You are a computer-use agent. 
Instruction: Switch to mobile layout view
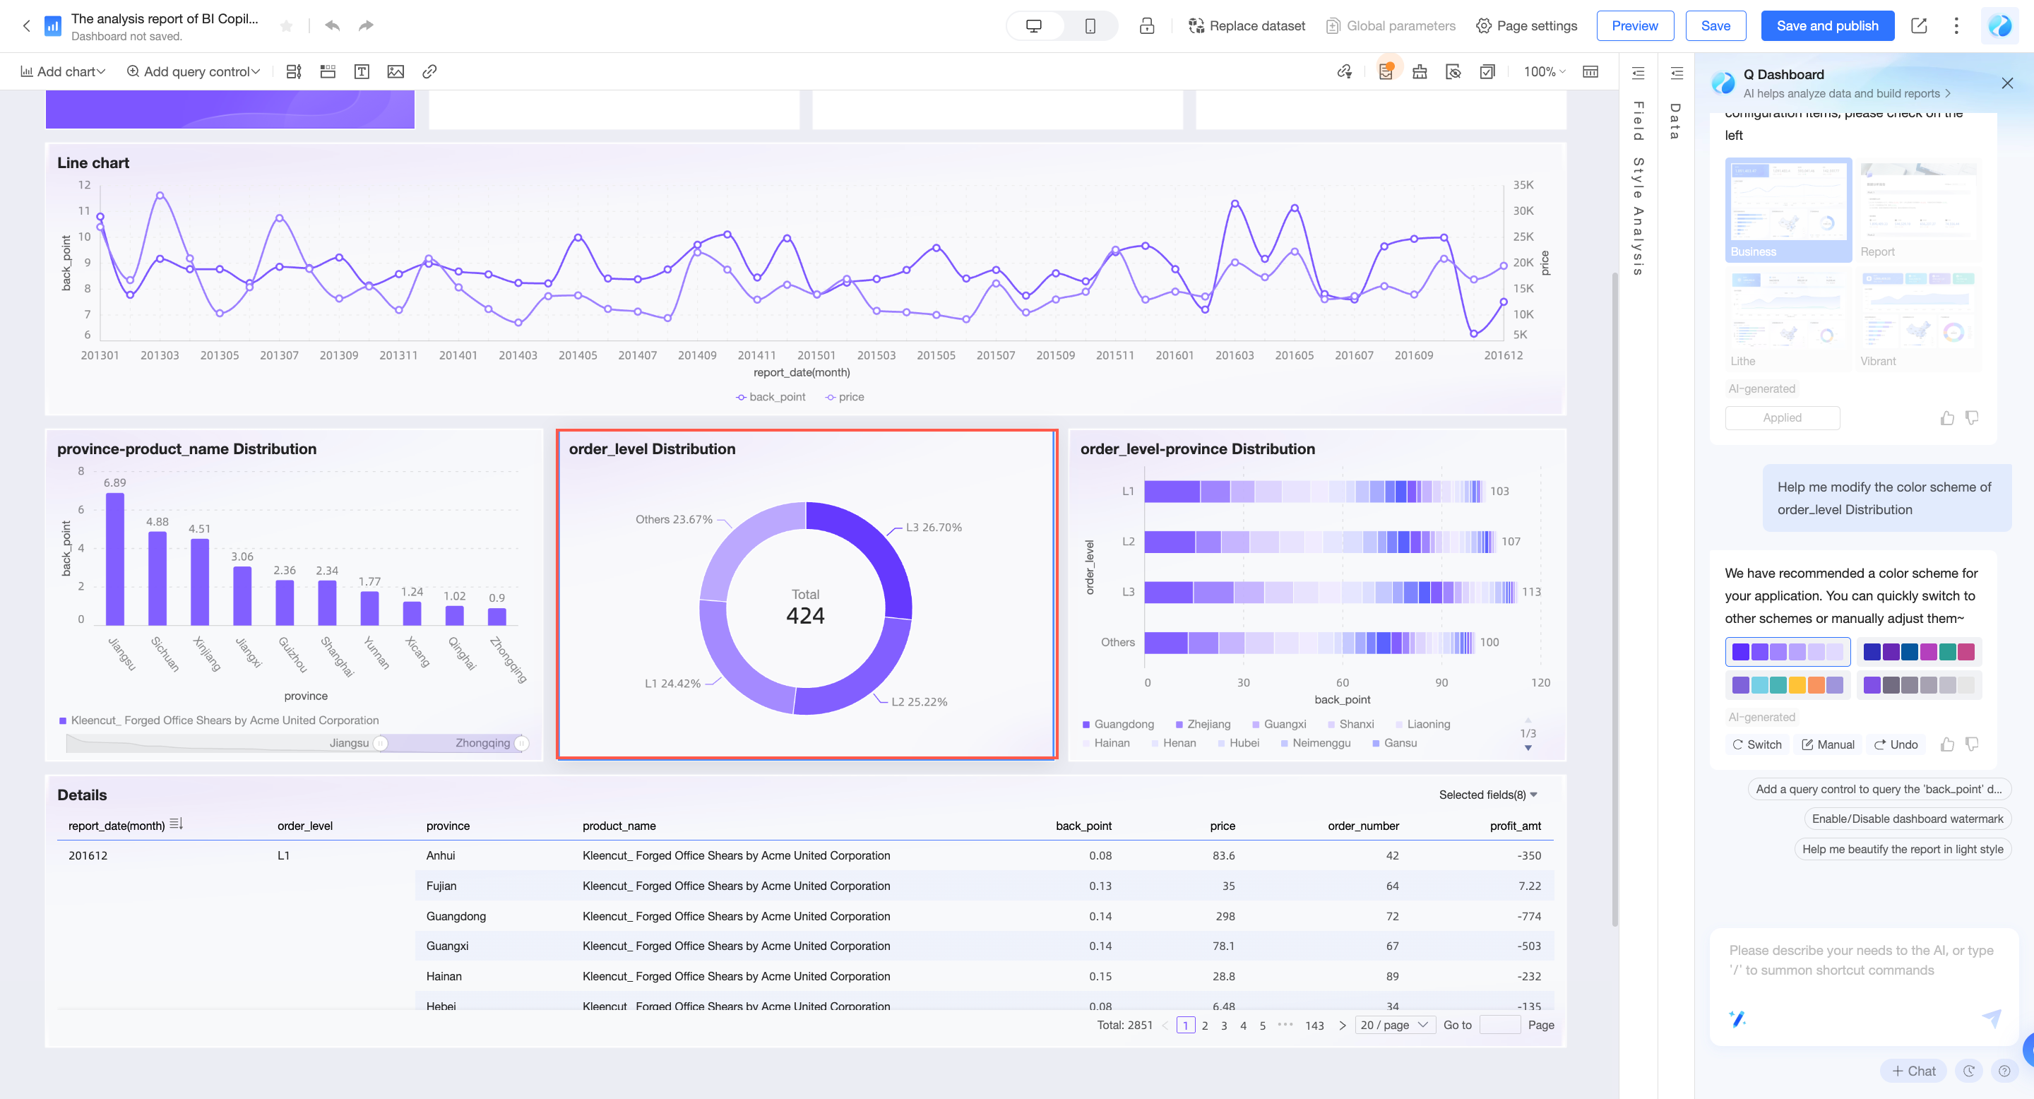(1090, 26)
